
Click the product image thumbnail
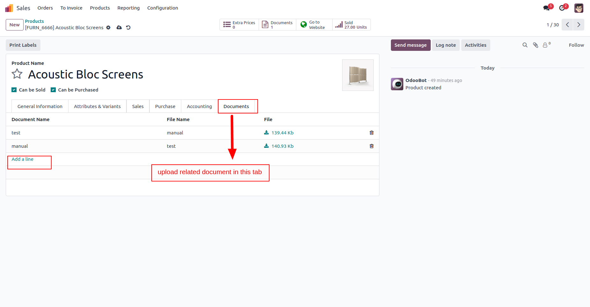pos(358,75)
